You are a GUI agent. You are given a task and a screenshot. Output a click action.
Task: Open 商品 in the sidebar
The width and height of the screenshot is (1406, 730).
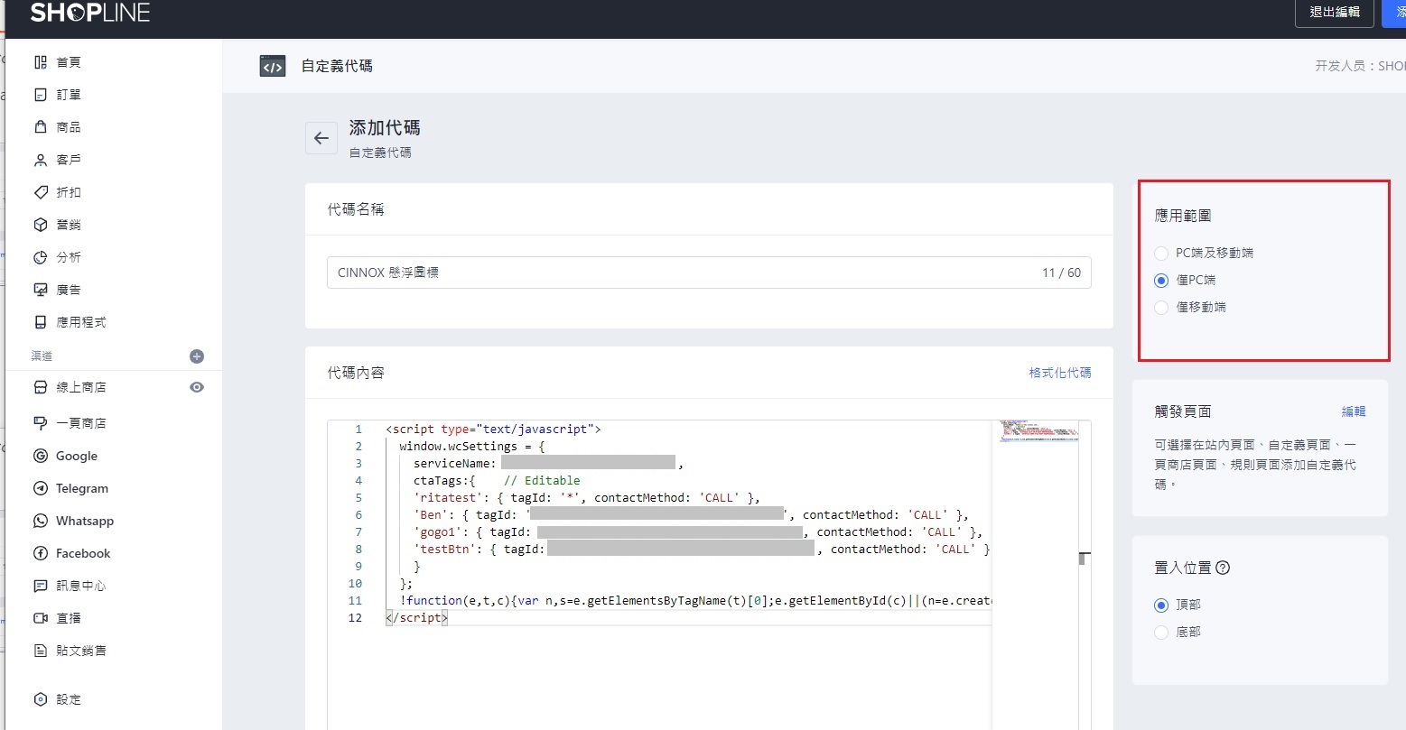pyautogui.click(x=68, y=127)
